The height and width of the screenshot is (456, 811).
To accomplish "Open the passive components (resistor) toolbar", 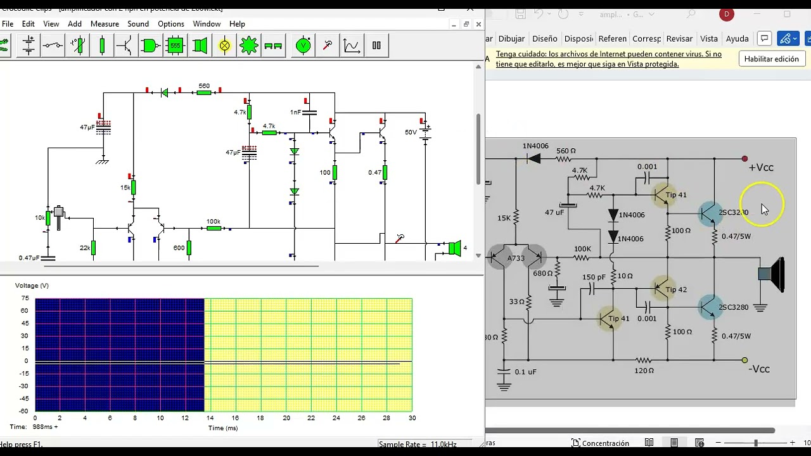I will [102, 46].
